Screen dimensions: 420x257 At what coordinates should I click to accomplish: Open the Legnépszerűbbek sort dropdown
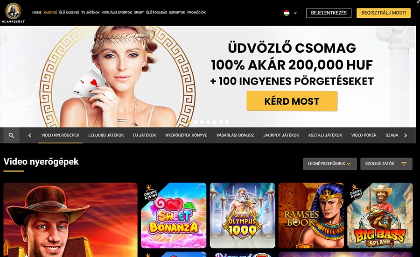point(330,164)
